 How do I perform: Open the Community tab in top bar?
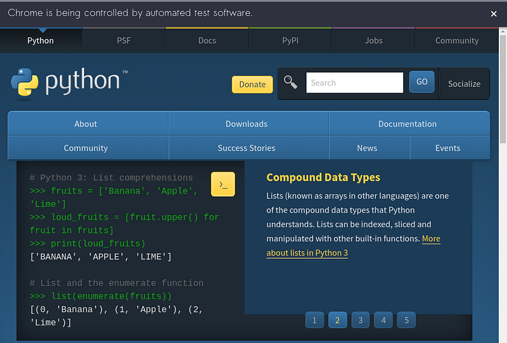[456, 41]
